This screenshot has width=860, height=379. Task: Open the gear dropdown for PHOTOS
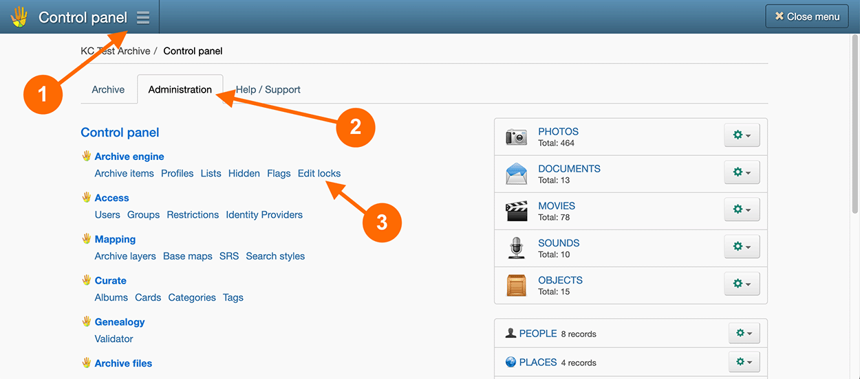coord(742,136)
